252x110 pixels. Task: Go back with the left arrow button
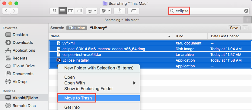(6, 11)
